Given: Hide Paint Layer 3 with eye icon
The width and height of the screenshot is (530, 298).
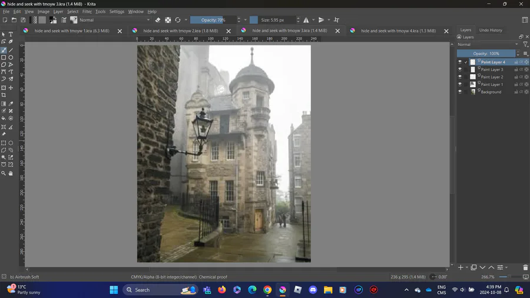Looking at the screenshot, I should tap(460, 69).
